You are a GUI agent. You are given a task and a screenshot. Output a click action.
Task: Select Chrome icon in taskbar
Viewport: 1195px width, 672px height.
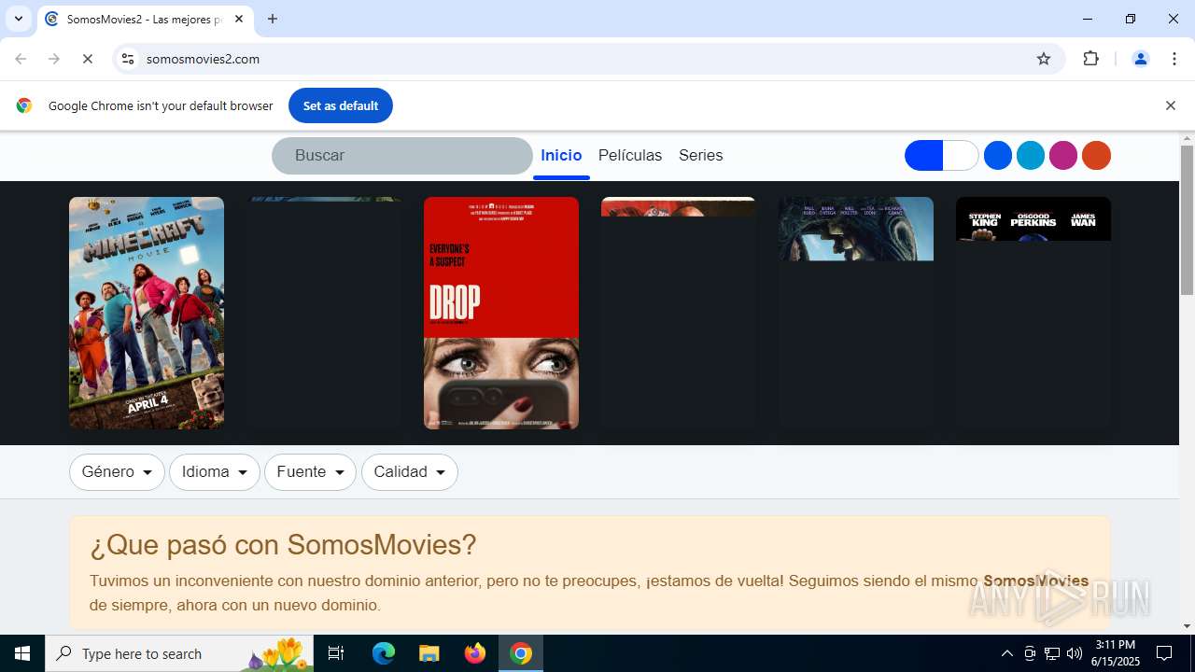coord(521,653)
